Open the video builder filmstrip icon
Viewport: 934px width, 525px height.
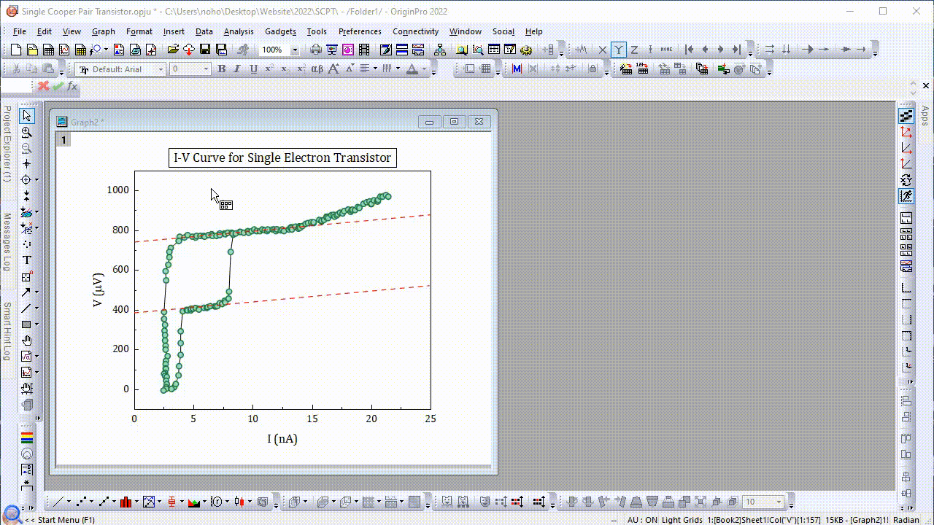(364, 50)
